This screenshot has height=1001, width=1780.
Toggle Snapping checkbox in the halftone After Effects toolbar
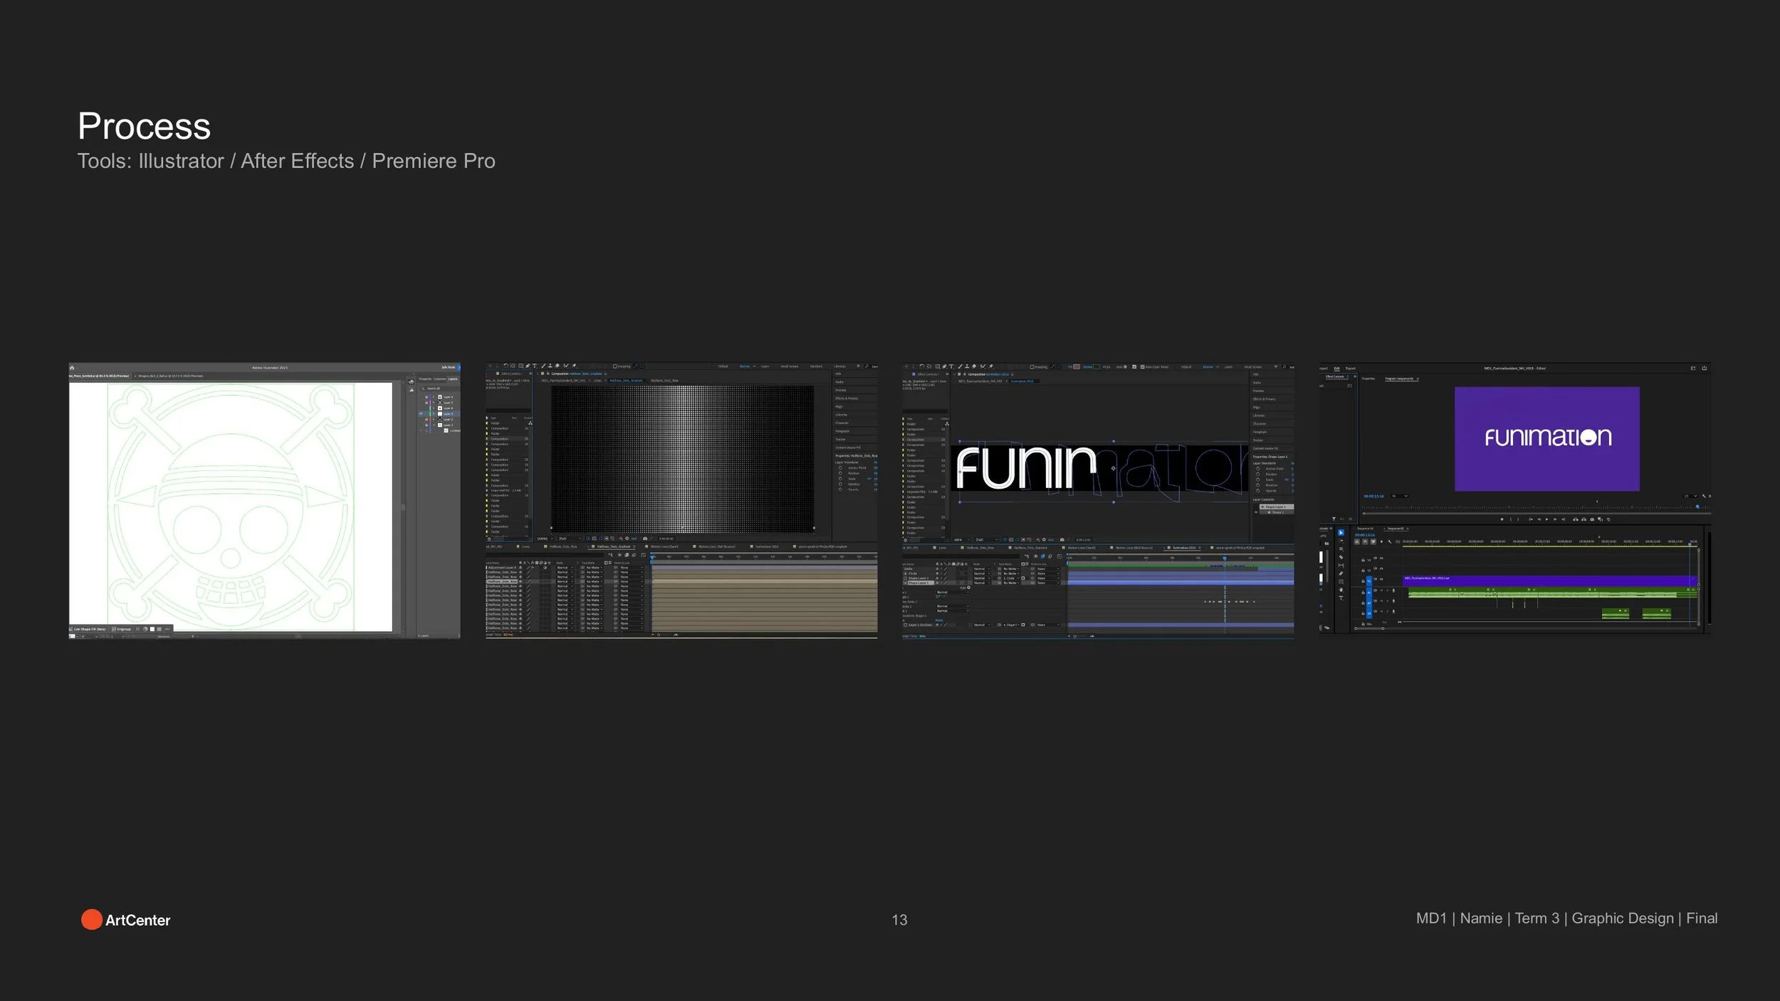[x=615, y=366]
